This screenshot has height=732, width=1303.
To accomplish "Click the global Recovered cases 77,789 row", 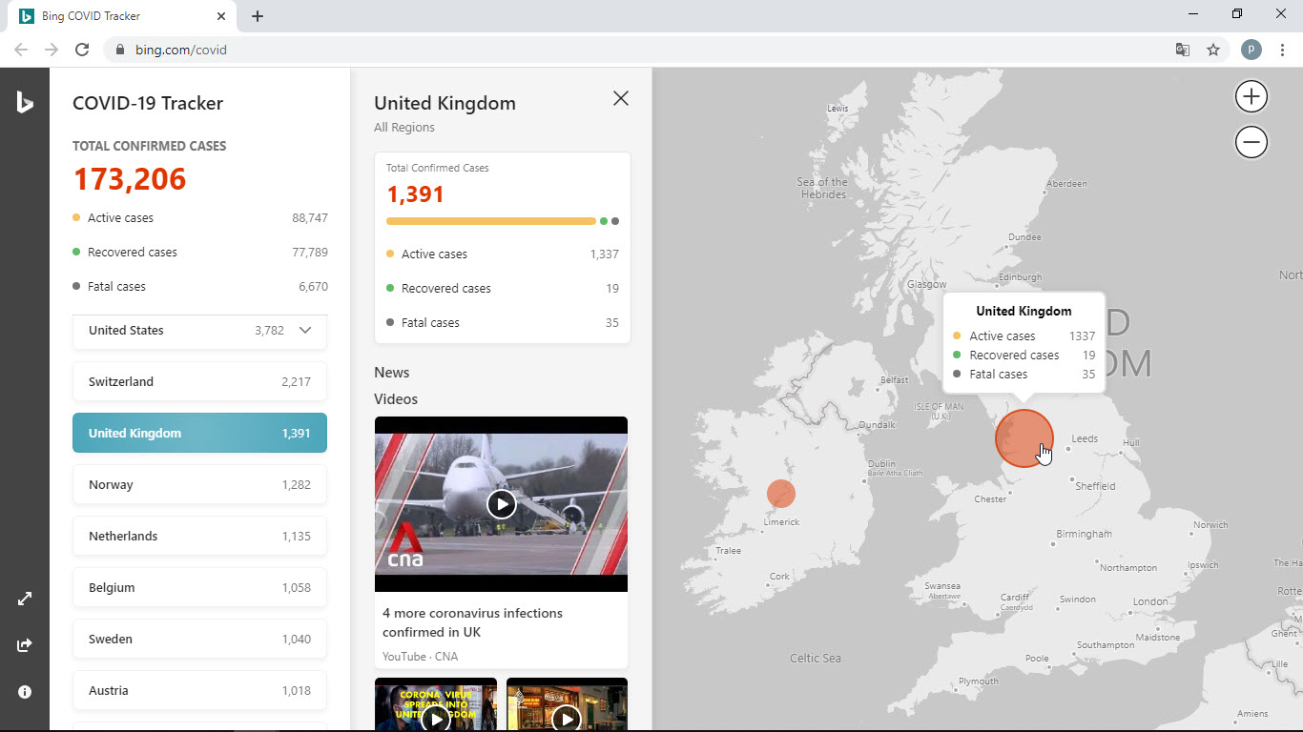I will 200,253.
